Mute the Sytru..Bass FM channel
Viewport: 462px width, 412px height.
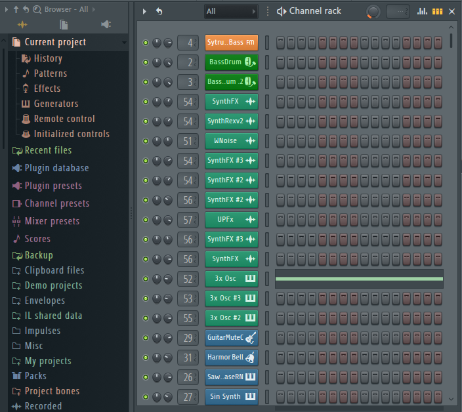(x=146, y=43)
